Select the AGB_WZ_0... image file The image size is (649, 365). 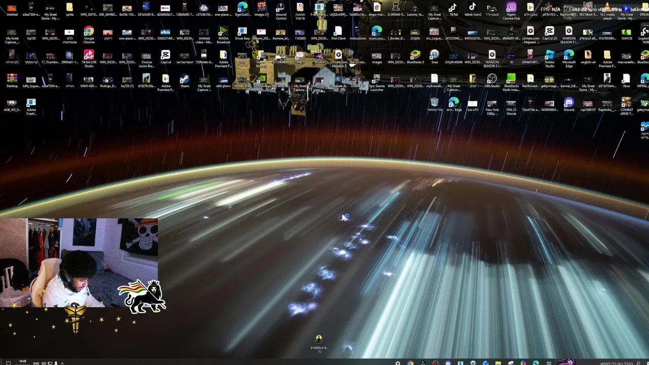12,105
